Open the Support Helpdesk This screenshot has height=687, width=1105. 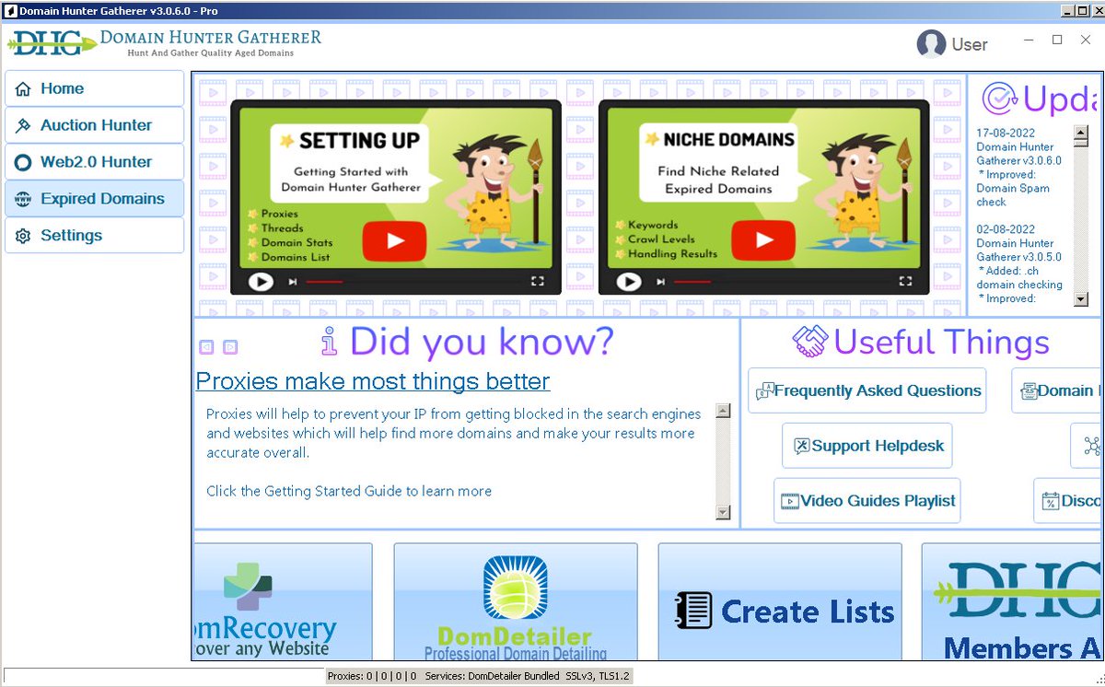[x=867, y=446]
